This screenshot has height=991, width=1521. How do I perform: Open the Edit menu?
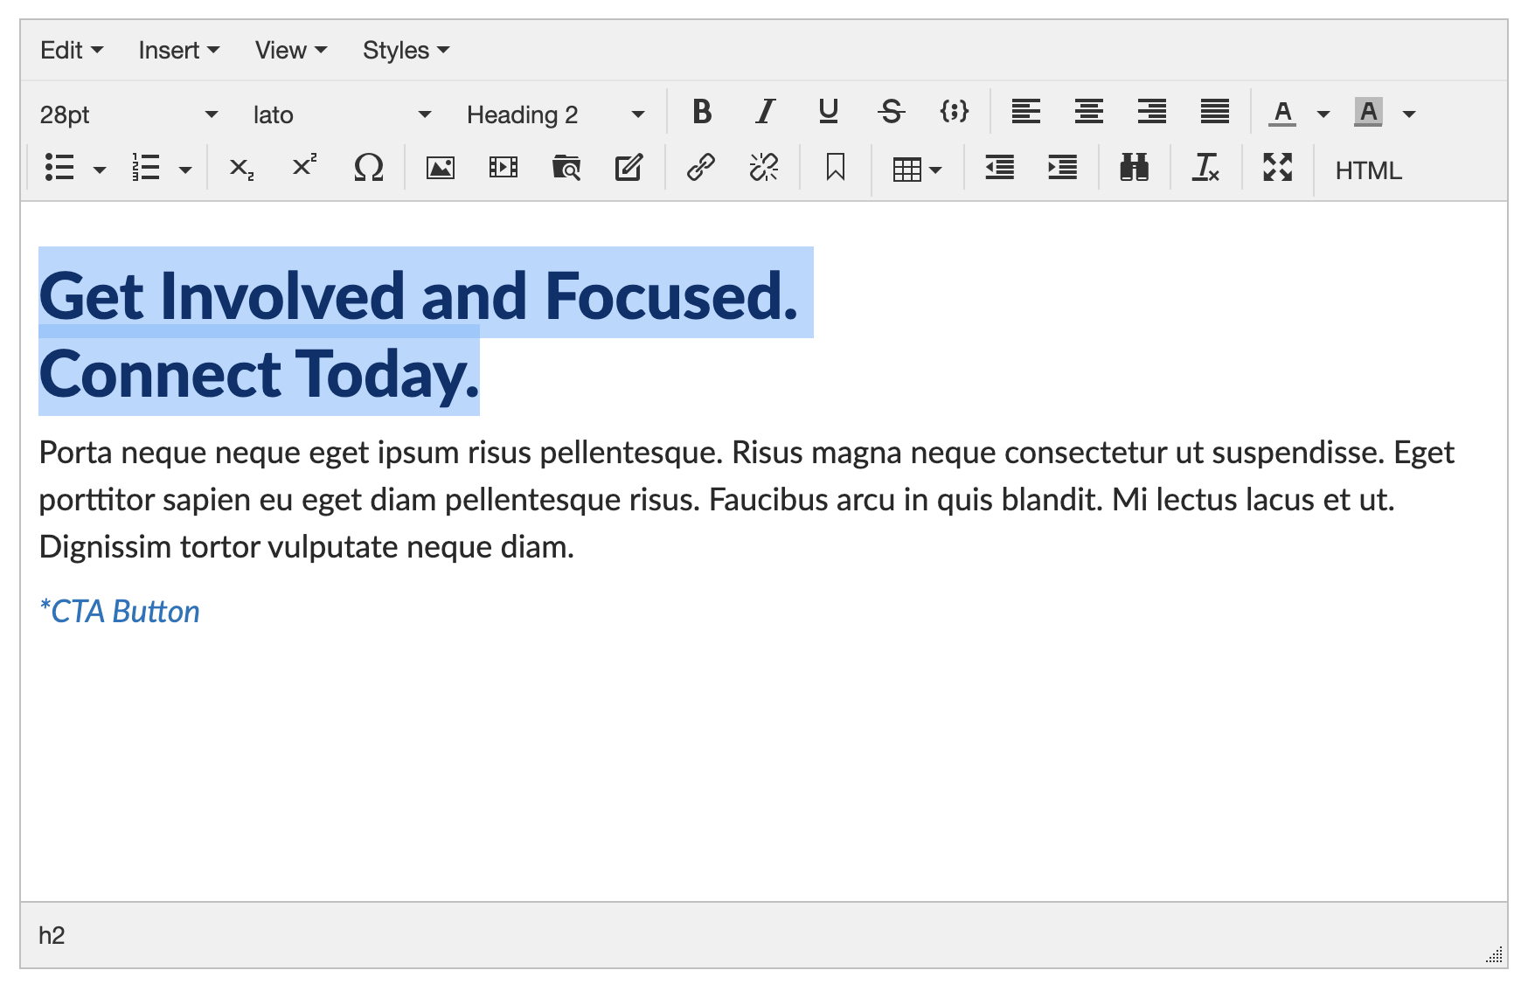(x=72, y=51)
